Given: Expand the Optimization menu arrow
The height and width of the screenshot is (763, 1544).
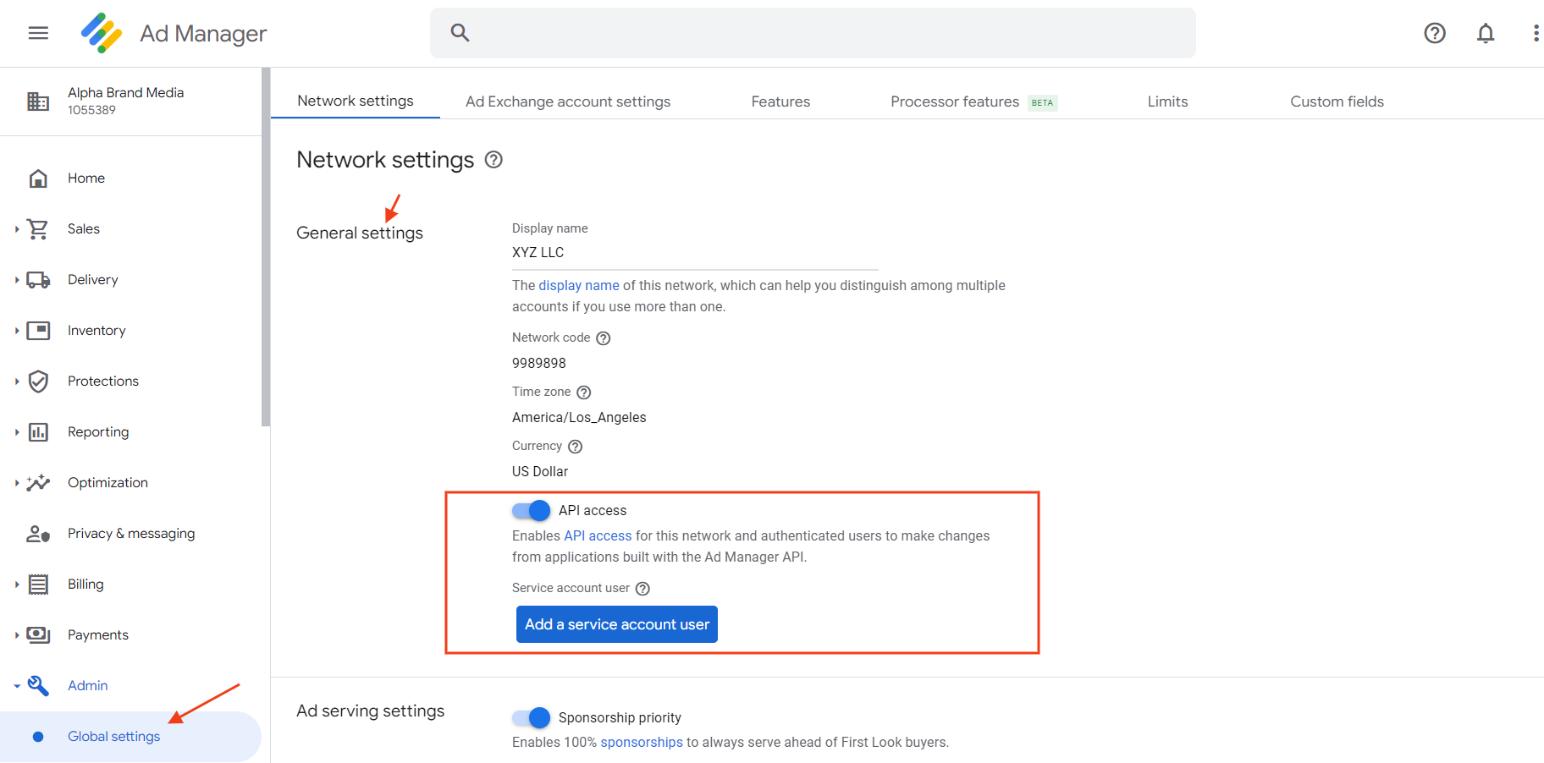Looking at the screenshot, I should 16,483.
